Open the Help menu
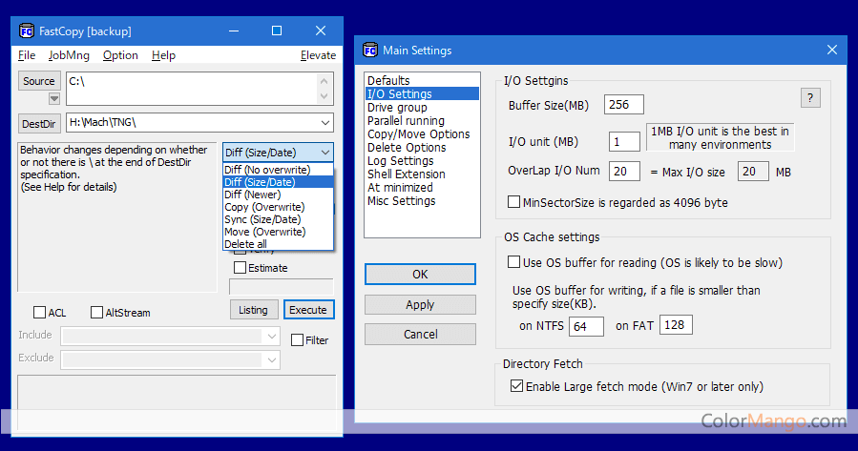This screenshot has width=858, height=451. pos(163,55)
